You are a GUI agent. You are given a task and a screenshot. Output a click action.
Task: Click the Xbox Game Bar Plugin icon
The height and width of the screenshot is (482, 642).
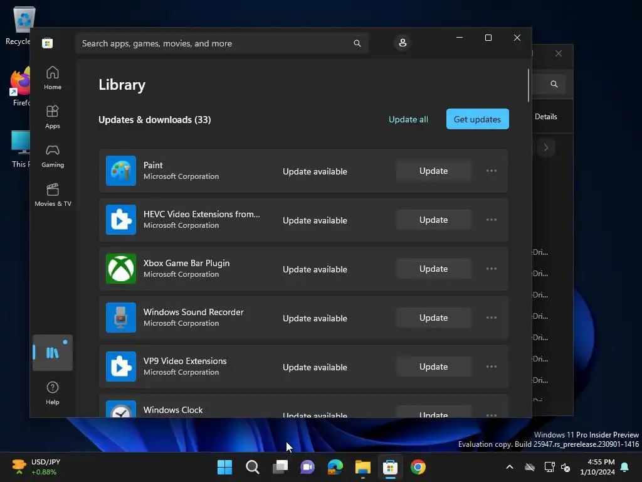[x=121, y=269]
